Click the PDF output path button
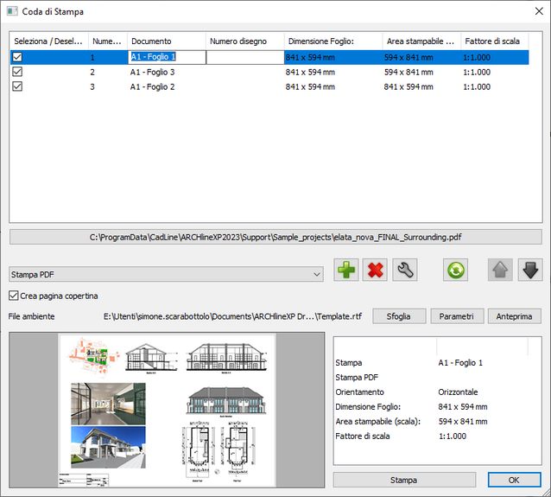Screen dimensions: 551x497 point(275,237)
